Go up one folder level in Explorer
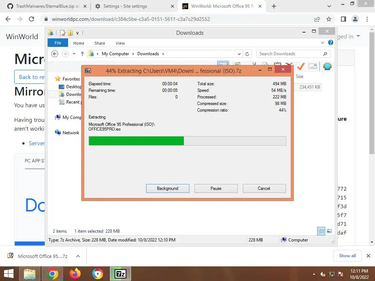Screen dimensions: 375x281 point(82,54)
